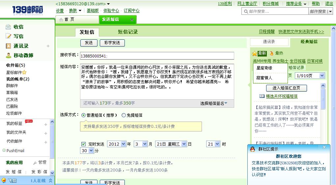Open 草稿箱 folder
This screenshot has height=185, width=336.
click(x=12, y=93)
